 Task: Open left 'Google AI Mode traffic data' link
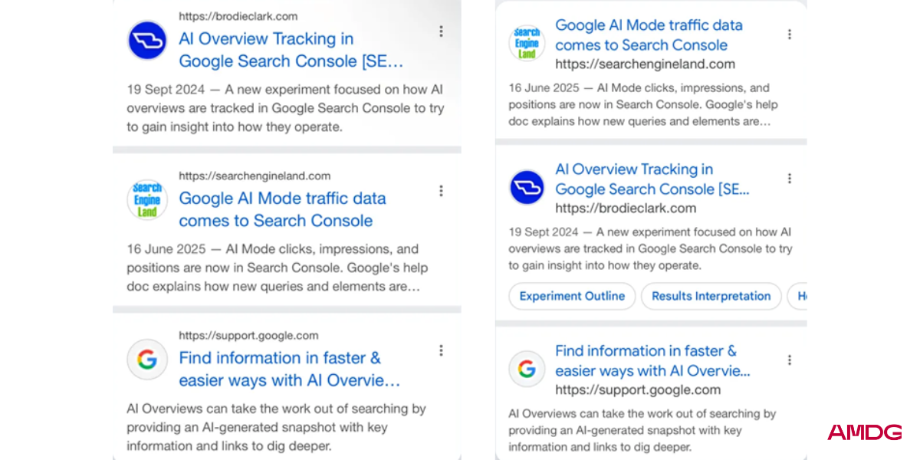282,209
